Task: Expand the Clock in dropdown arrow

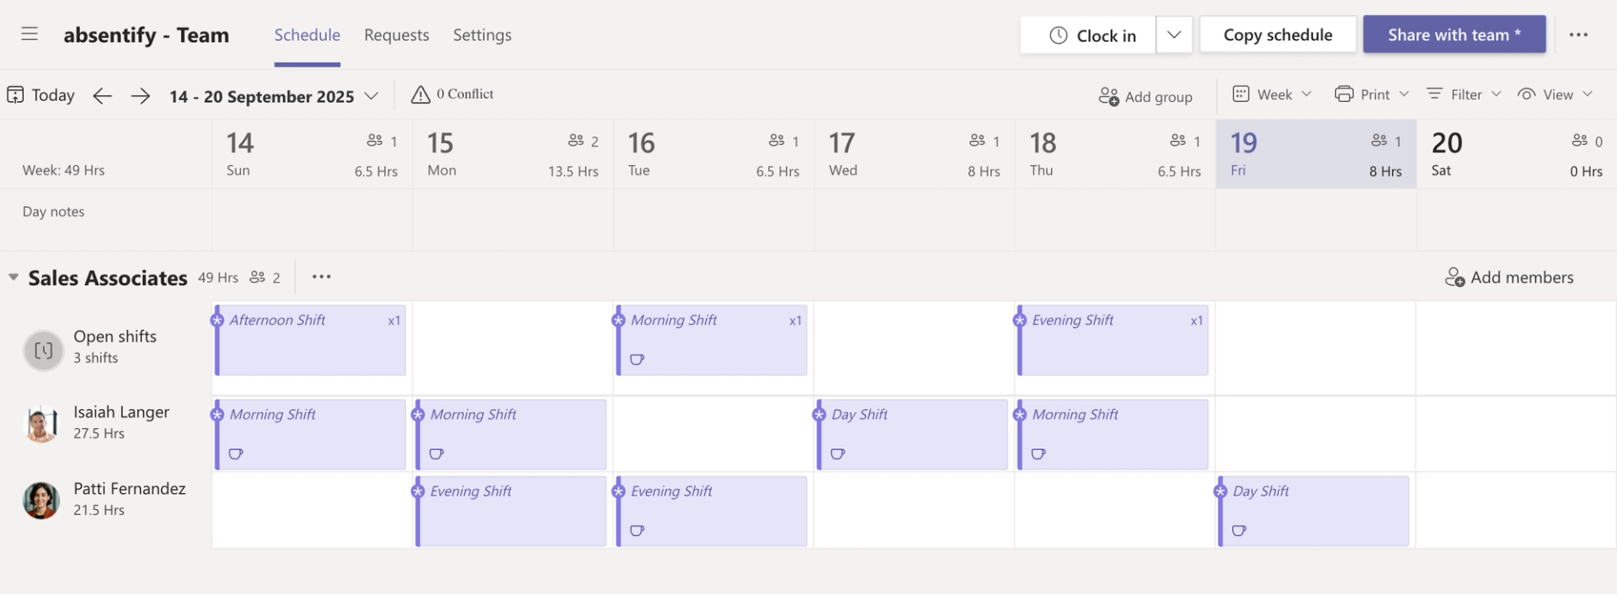Action: pyautogui.click(x=1174, y=34)
